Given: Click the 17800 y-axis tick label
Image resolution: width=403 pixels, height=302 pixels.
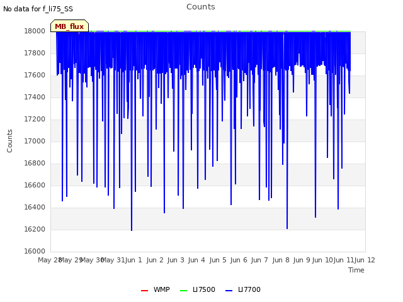Looking at the screenshot, I should (x=35, y=53).
